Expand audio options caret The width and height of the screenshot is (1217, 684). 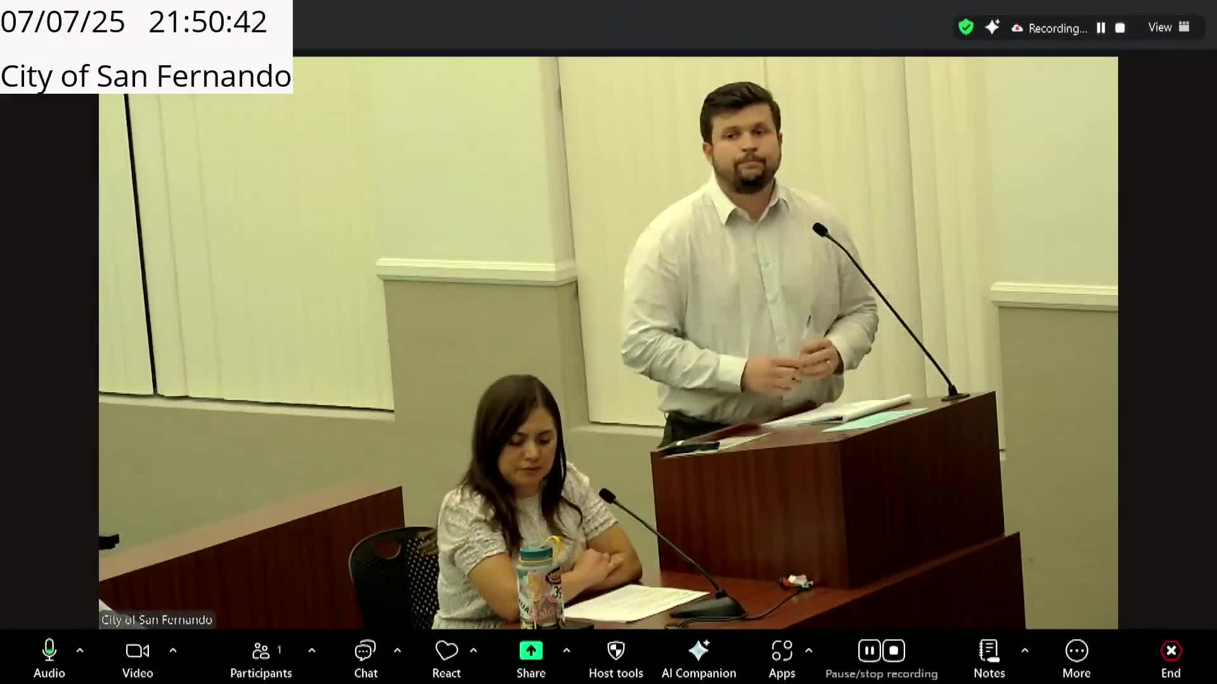tap(80, 650)
